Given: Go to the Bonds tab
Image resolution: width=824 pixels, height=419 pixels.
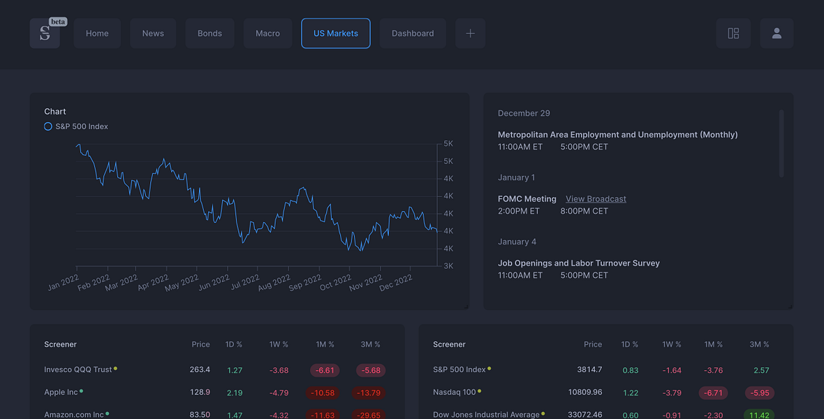Looking at the screenshot, I should coord(209,33).
